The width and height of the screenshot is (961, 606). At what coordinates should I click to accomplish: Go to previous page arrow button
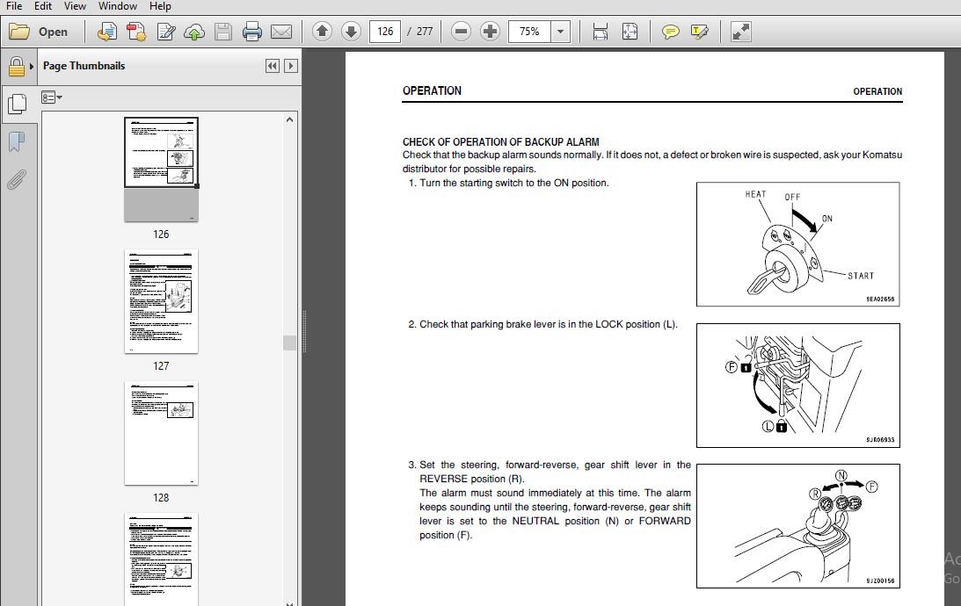coord(323,32)
